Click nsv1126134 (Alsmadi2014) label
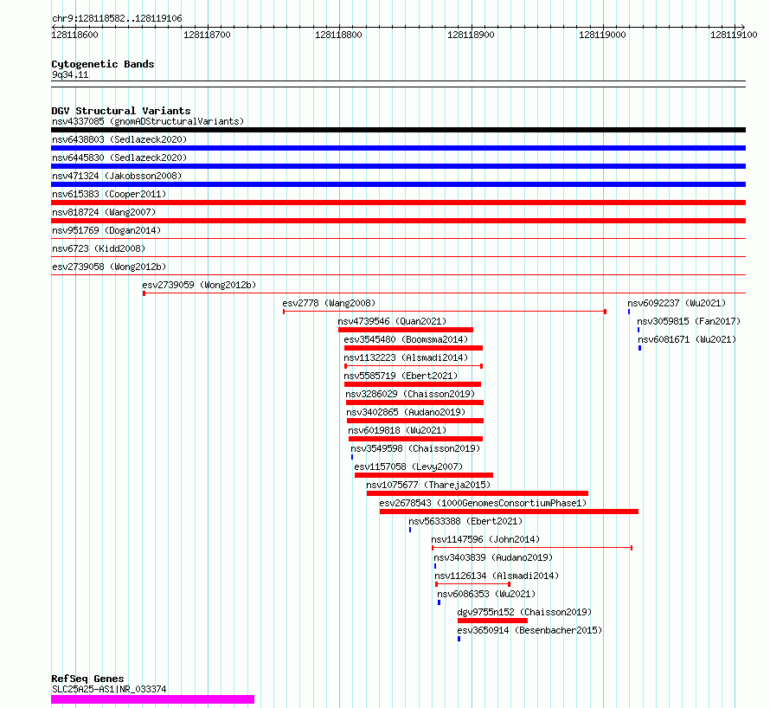The image size is (770, 708). click(x=497, y=576)
